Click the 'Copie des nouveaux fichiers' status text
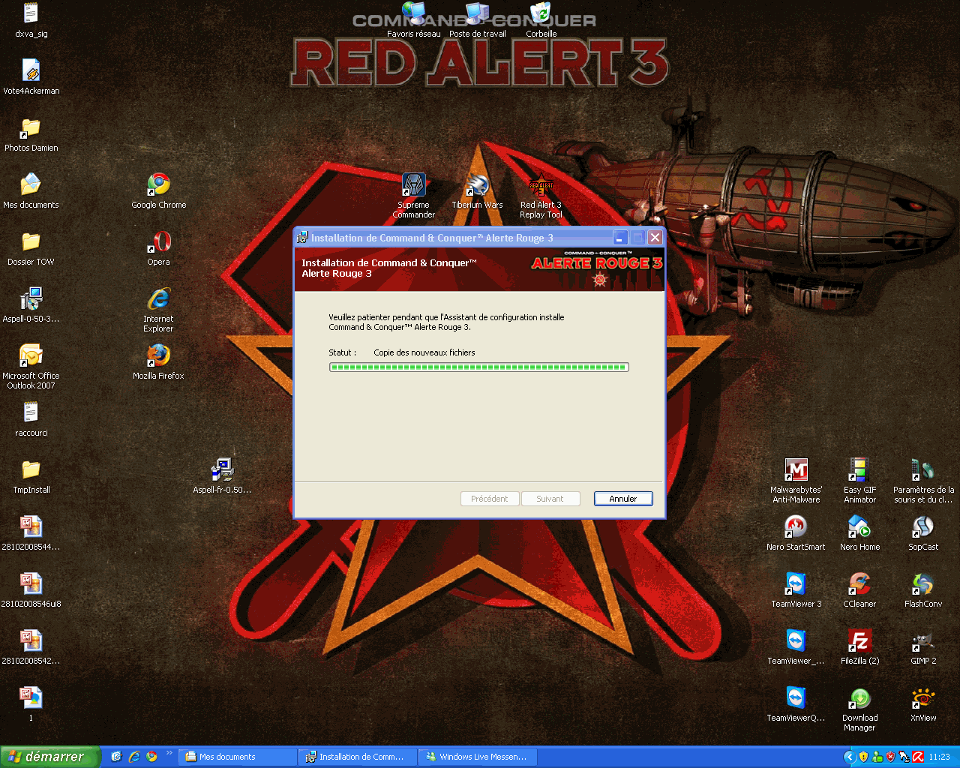This screenshot has width=960, height=768. click(424, 352)
